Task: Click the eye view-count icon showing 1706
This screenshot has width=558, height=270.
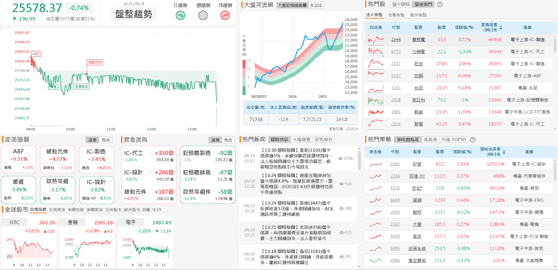Action: 340,159
